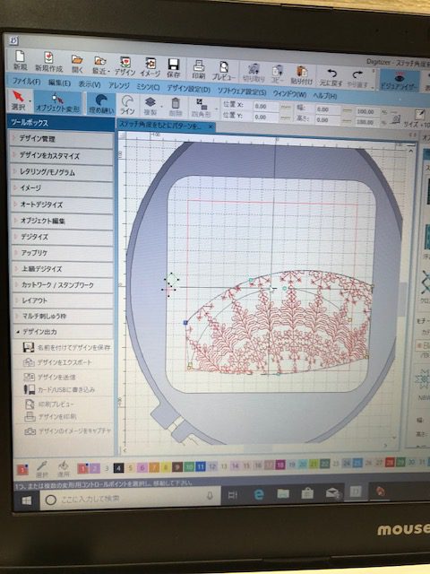Open the アレンジ menu
The image size is (430, 574).
119,86
